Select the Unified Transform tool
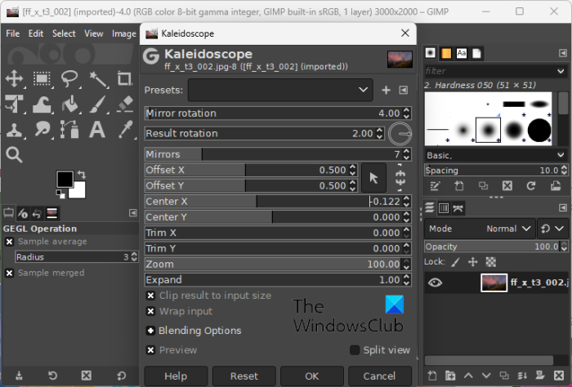The width and height of the screenshot is (572, 387). (14, 104)
